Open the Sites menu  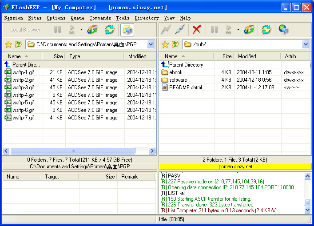[35, 18]
